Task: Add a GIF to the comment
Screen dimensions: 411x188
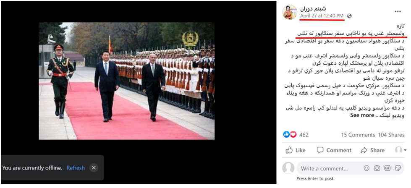Action: click(x=387, y=168)
